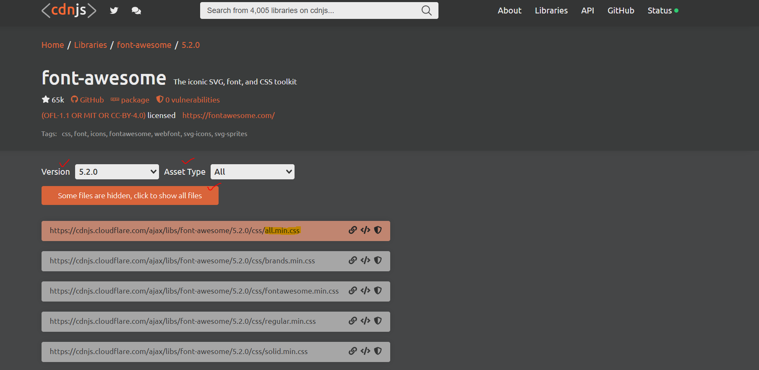Image resolution: width=759 pixels, height=370 pixels.
Task: Click the cdnjs logo
Action: pyautogui.click(x=69, y=10)
